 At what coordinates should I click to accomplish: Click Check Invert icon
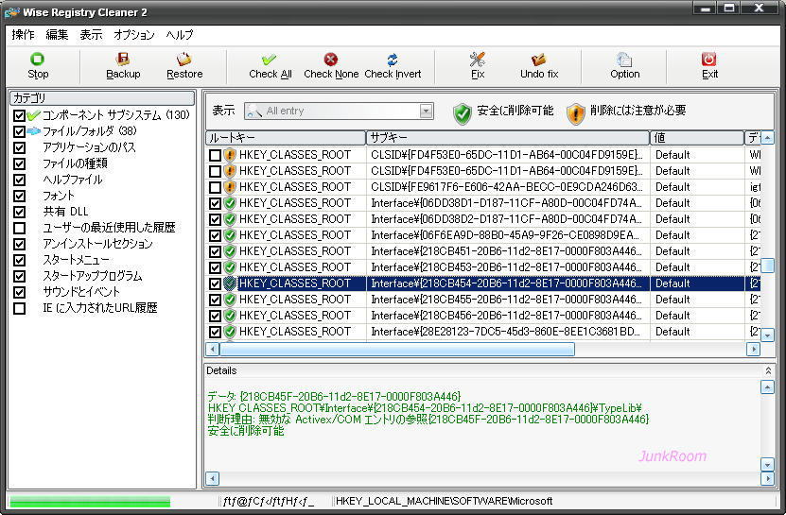(x=393, y=60)
